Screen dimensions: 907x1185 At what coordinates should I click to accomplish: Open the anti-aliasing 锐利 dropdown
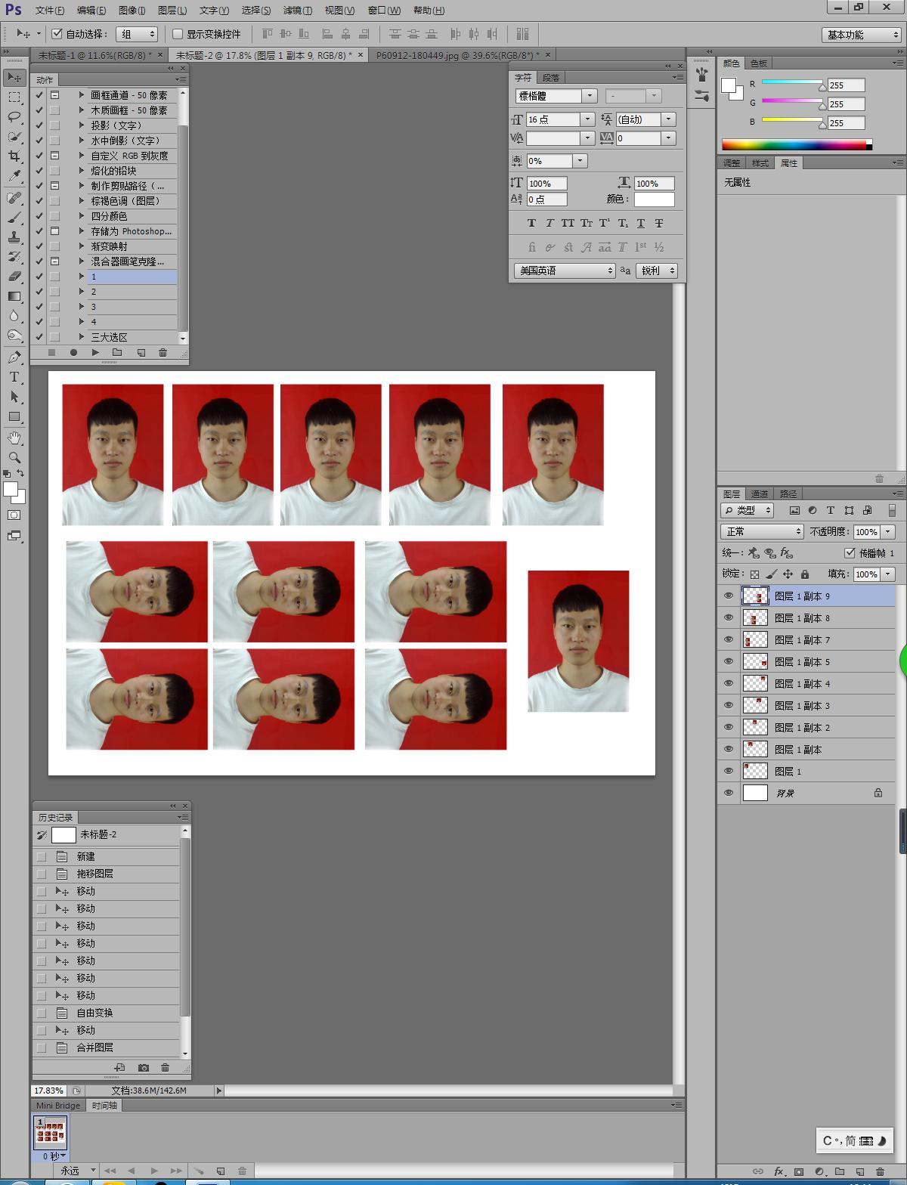tap(657, 271)
